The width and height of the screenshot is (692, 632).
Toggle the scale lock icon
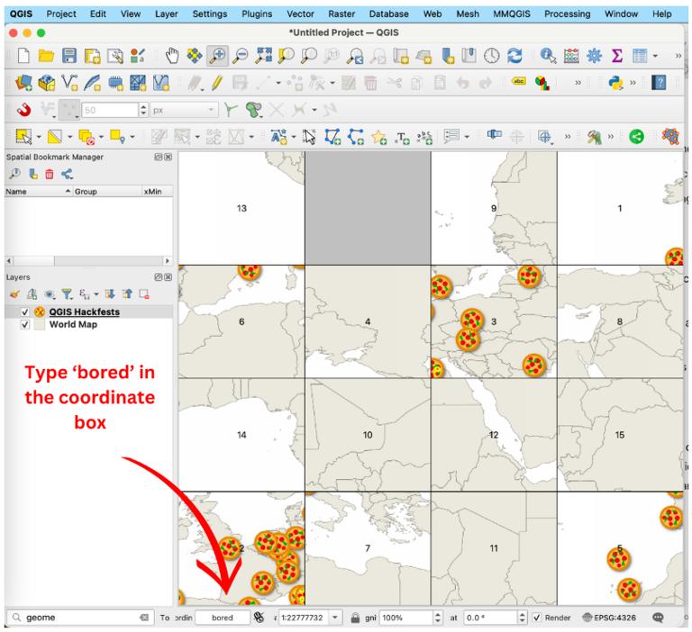(355, 618)
